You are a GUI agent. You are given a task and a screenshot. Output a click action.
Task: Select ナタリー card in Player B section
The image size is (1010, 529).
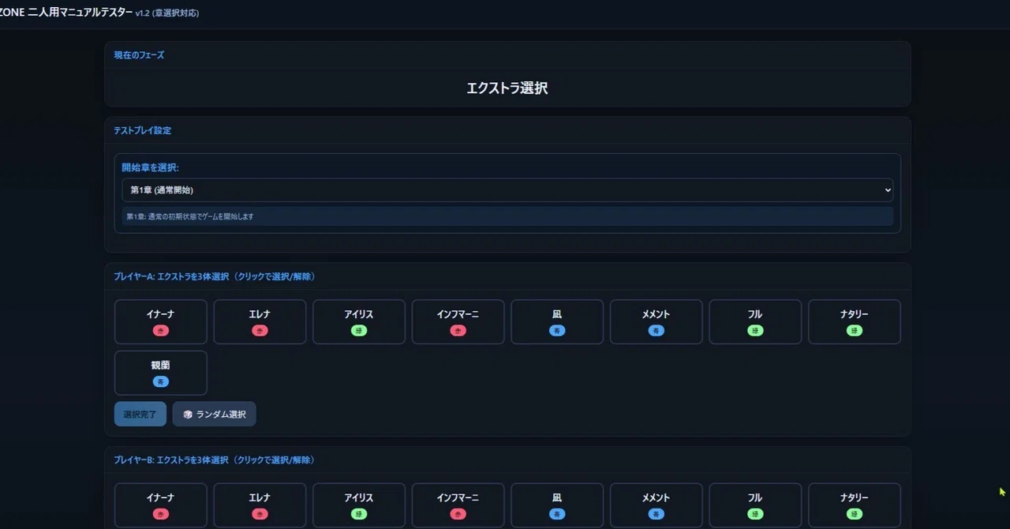coord(855,505)
